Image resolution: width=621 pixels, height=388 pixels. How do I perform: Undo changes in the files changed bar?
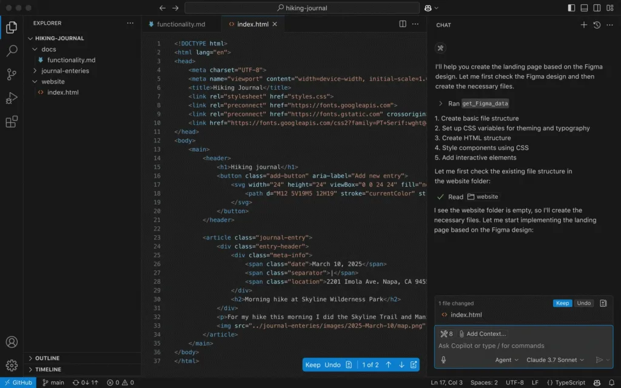click(x=584, y=303)
